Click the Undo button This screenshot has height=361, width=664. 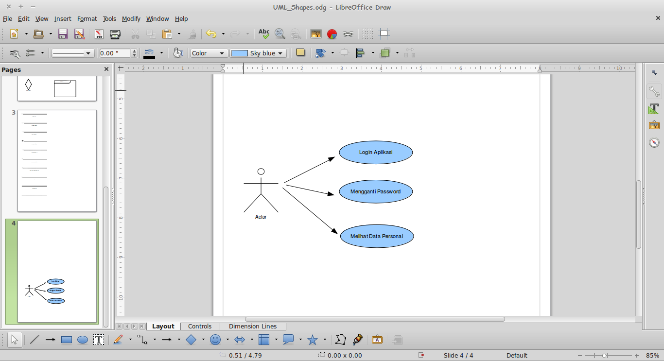pos(212,34)
